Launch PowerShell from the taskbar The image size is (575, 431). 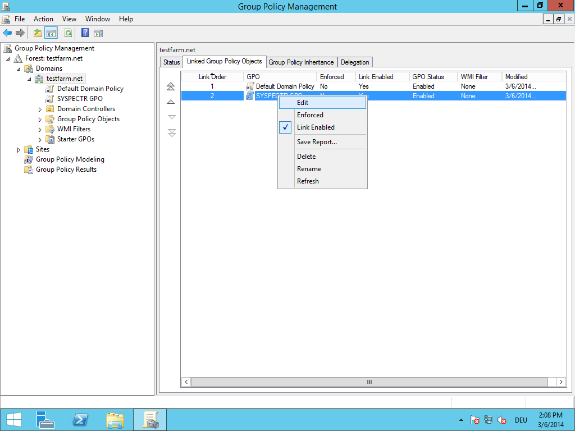(x=80, y=420)
